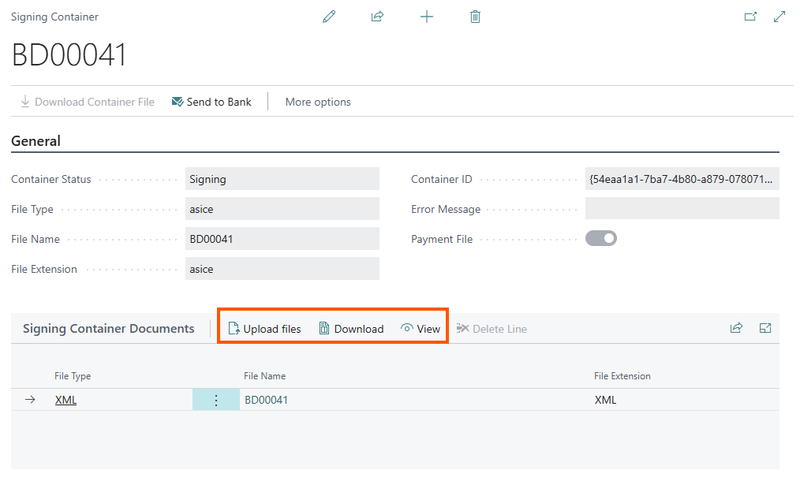Toggle the Payment File switch
Image resolution: width=800 pixels, height=481 pixels.
tap(600, 239)
